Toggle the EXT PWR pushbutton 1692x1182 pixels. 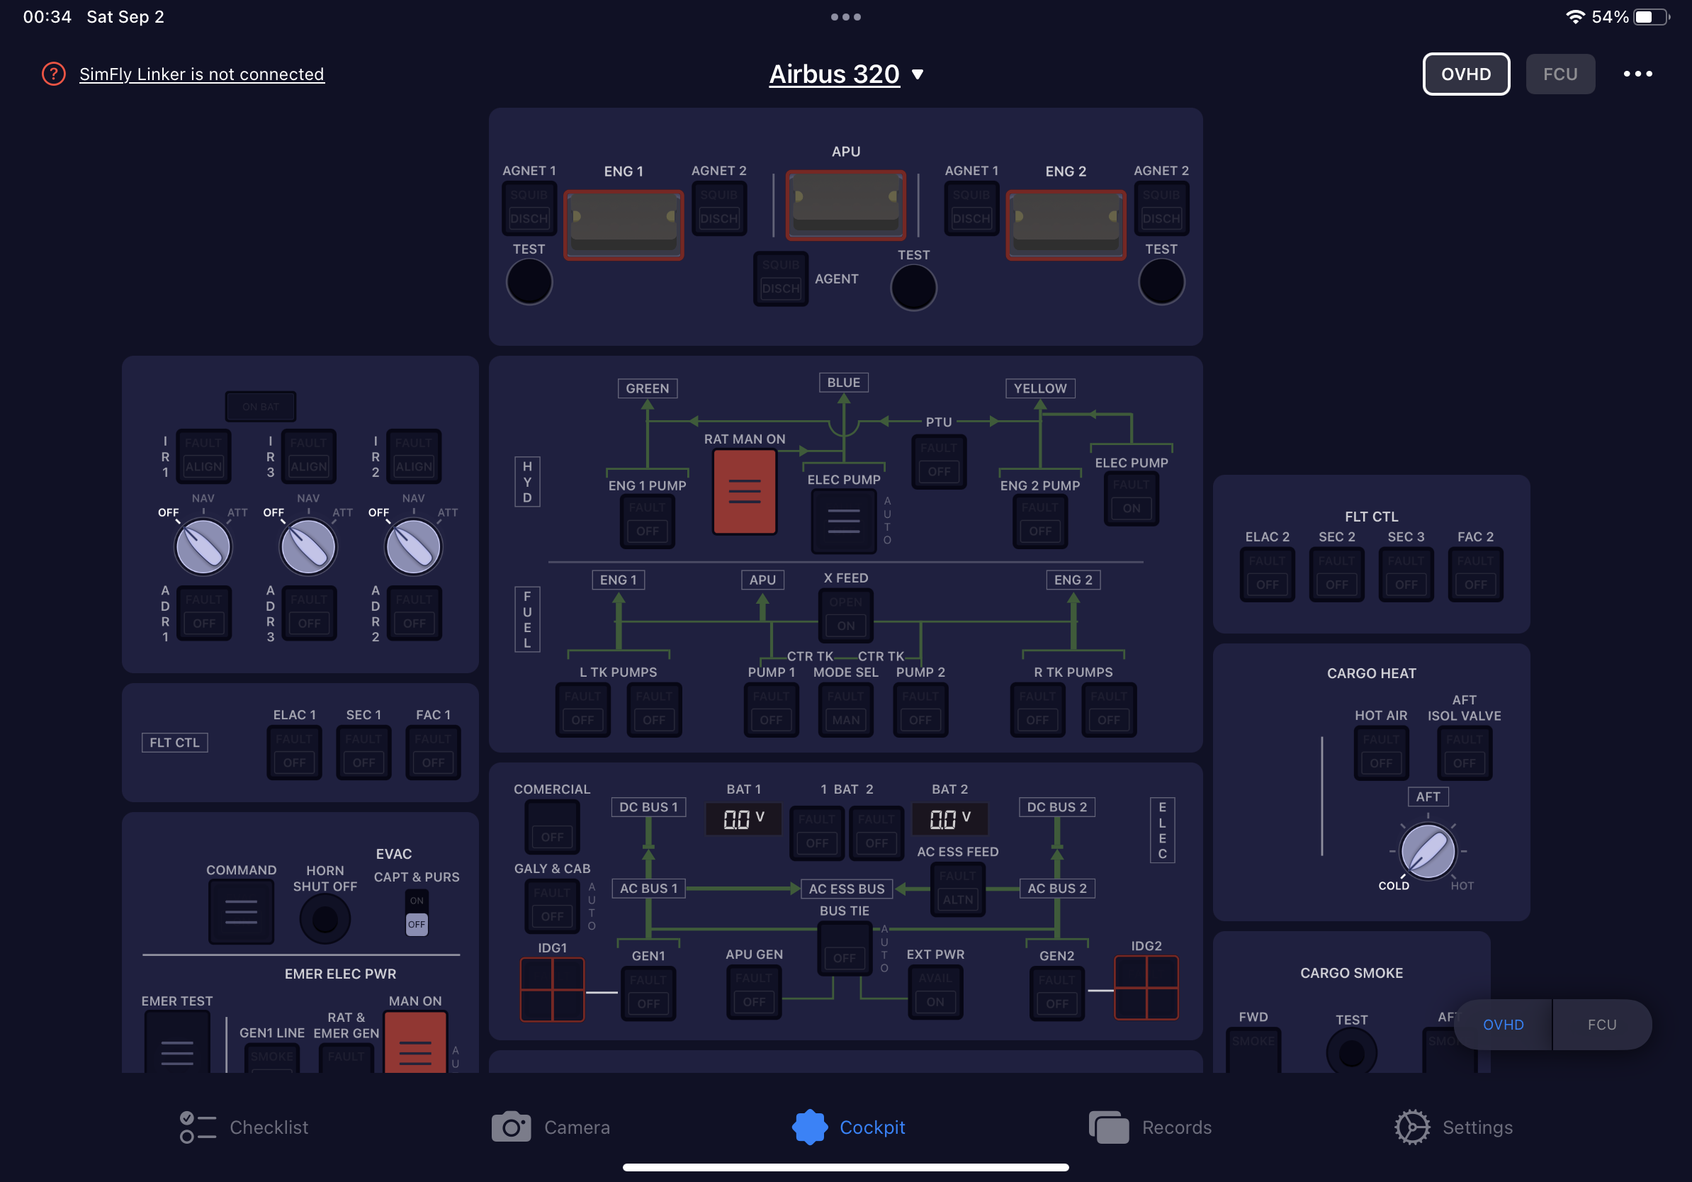[x=935, y=991]
